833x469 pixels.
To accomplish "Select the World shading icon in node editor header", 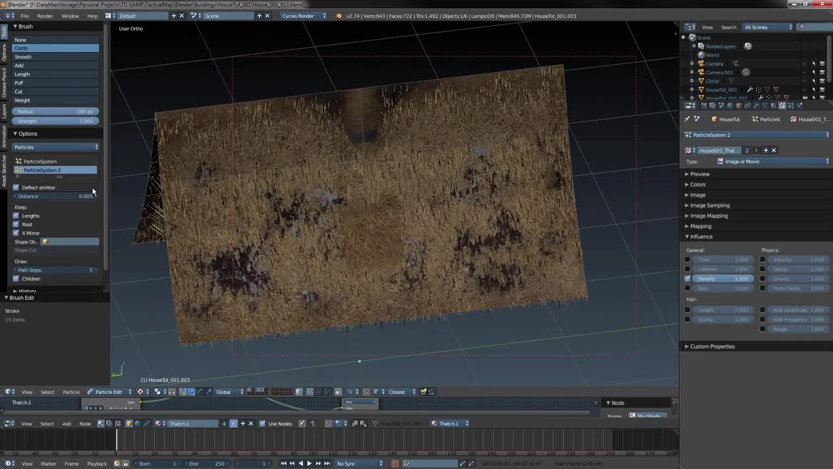I will (x=136, y=423).
